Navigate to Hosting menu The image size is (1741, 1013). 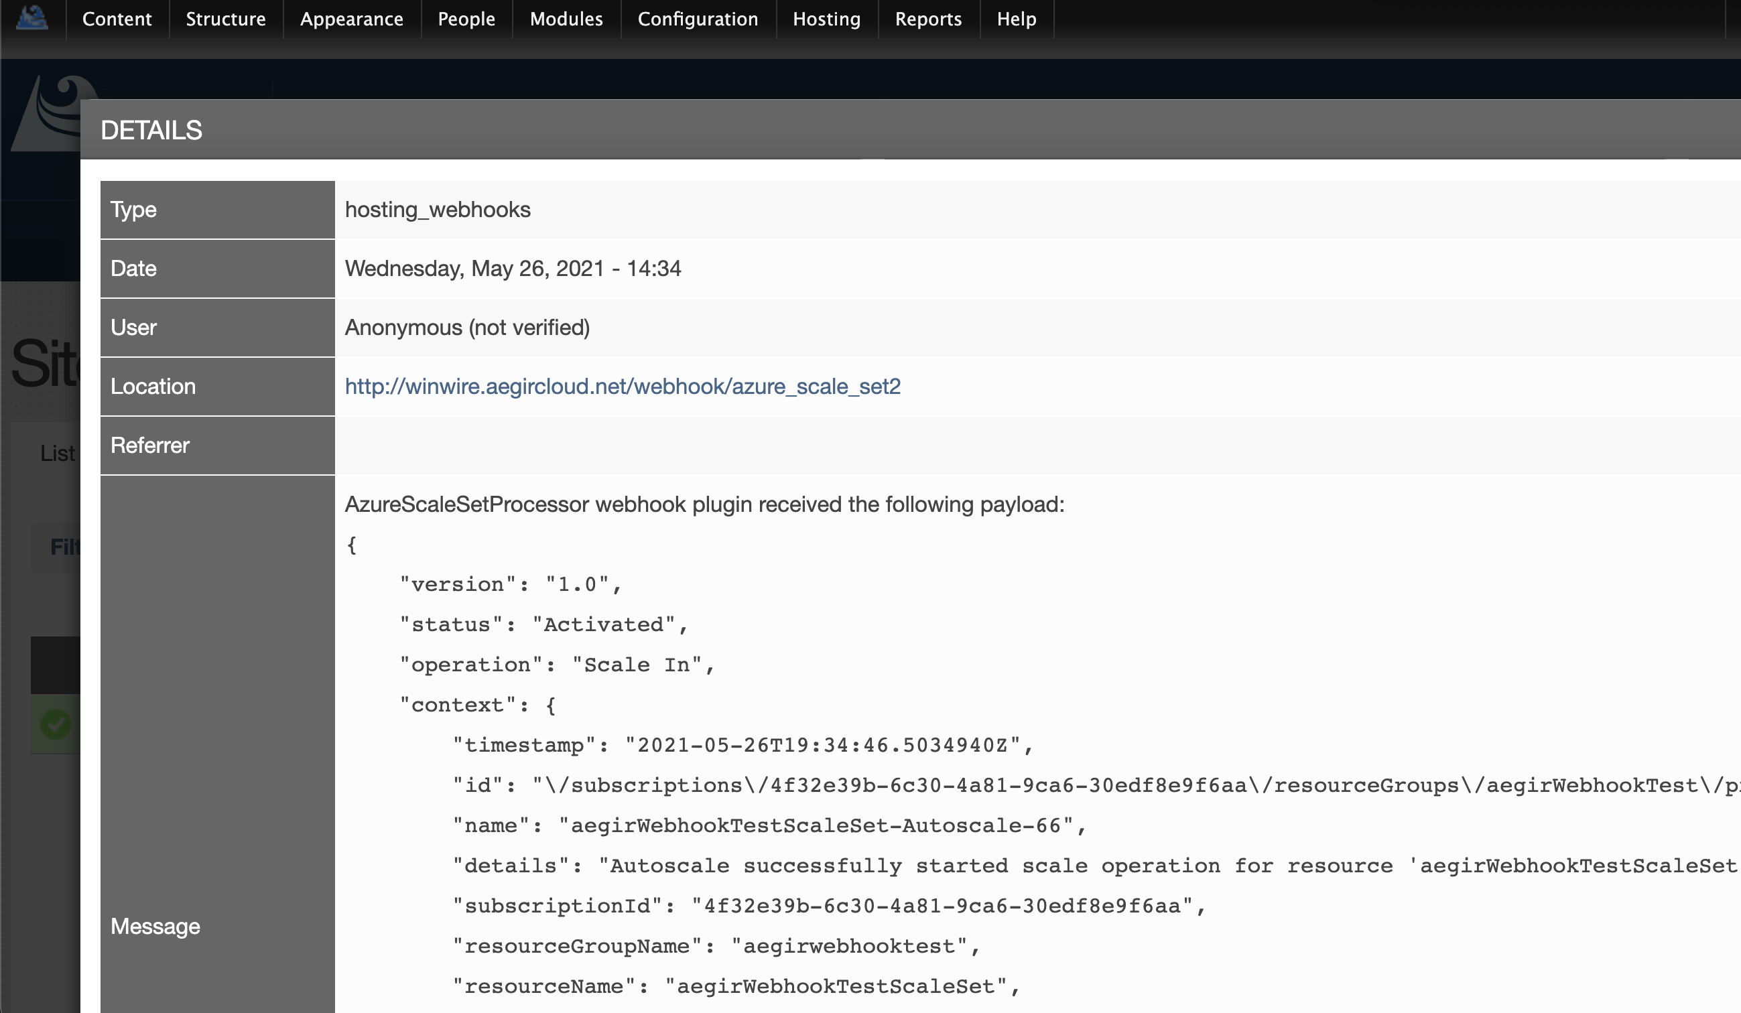[826, 19]
